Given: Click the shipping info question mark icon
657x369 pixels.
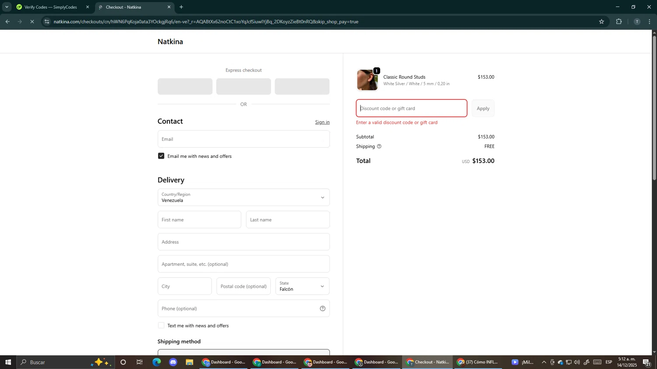Looking at the screenshot, I should coord(379,146).
